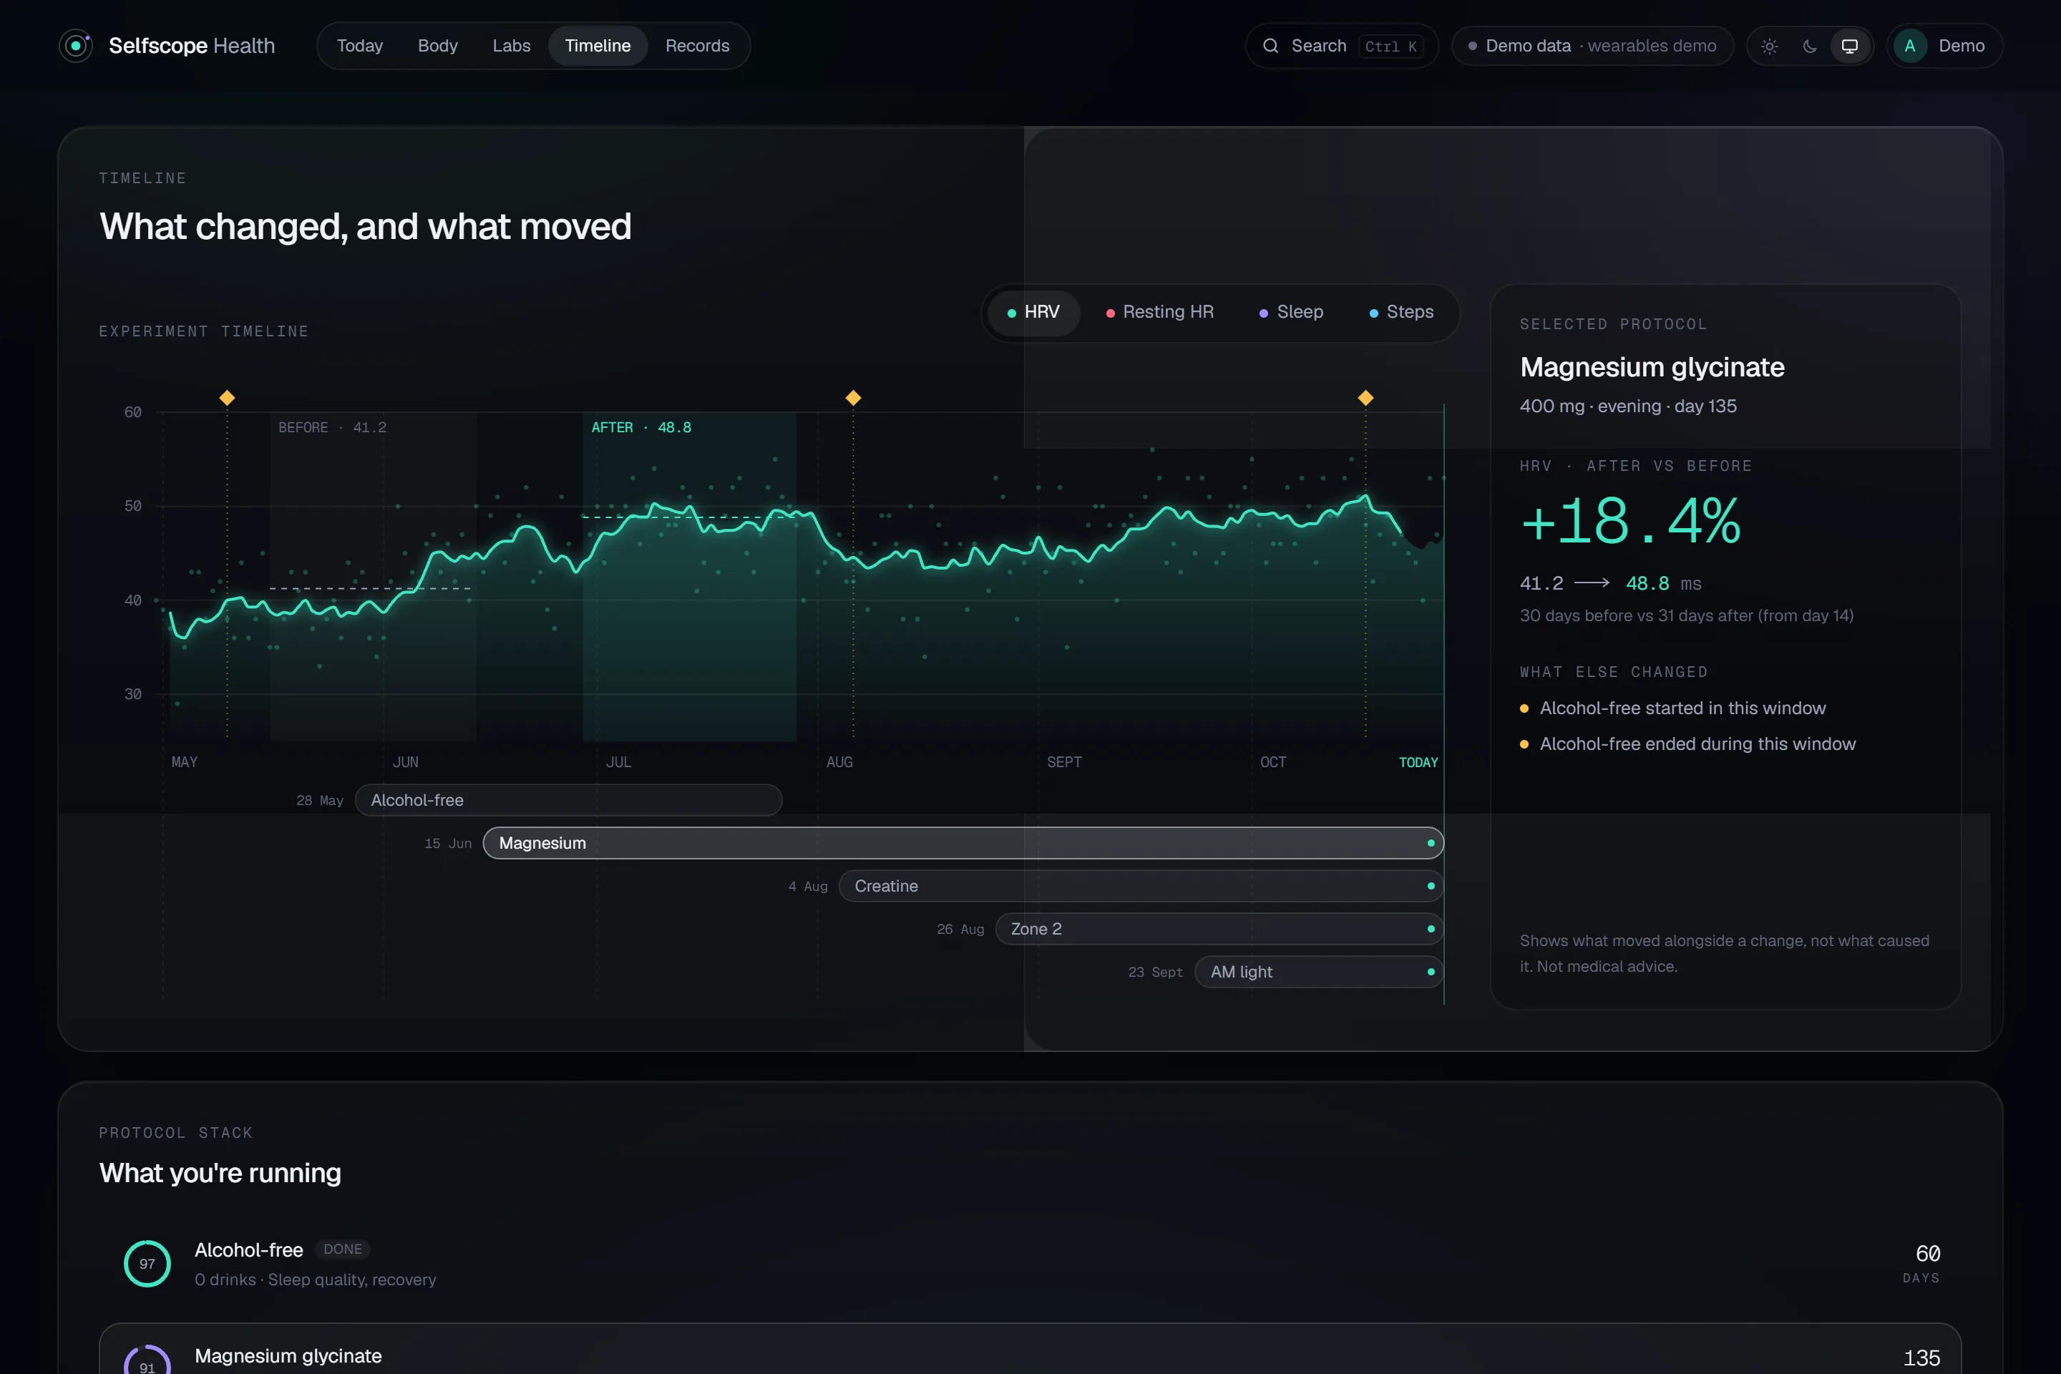Click the orange diamond marker near late October
Image resolution: width=2061 pixels, height=1374 pixels.
pyautogui.click(x=1365, y=398)
